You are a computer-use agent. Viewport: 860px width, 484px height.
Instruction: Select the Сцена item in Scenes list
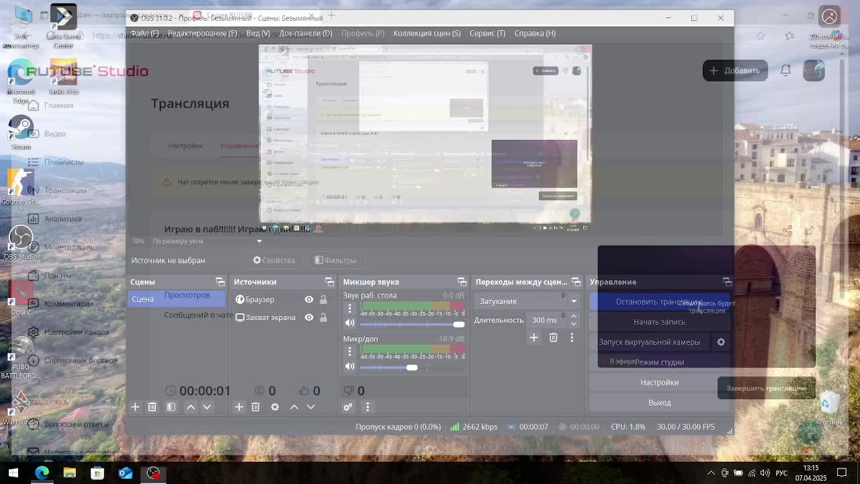pos(177,299)
